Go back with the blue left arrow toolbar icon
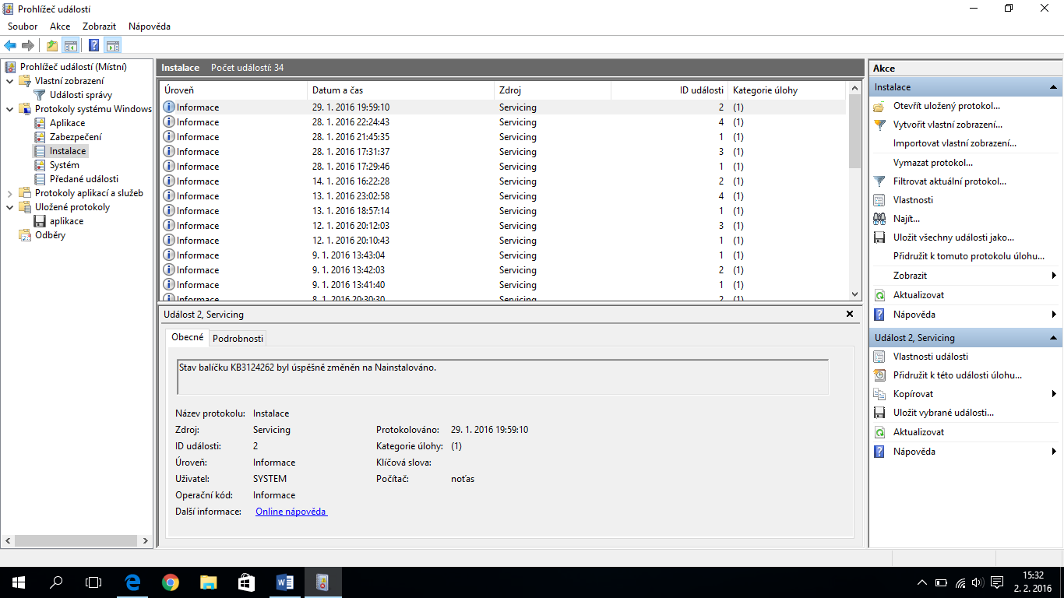The image size is (1064, 598). 10,45
